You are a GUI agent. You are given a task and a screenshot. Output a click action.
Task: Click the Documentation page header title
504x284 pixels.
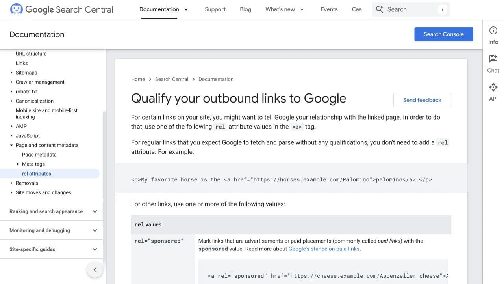click(x=37, y=34)
